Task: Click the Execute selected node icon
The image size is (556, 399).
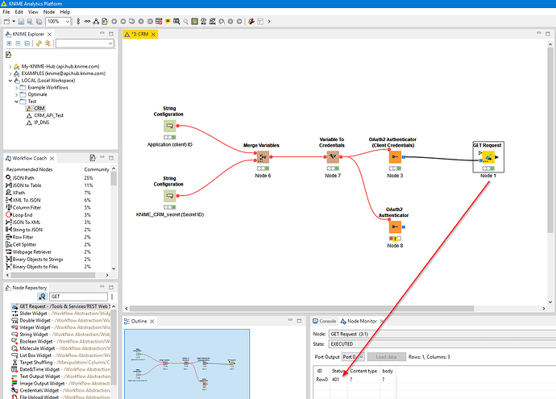Action: pos(114,21)
